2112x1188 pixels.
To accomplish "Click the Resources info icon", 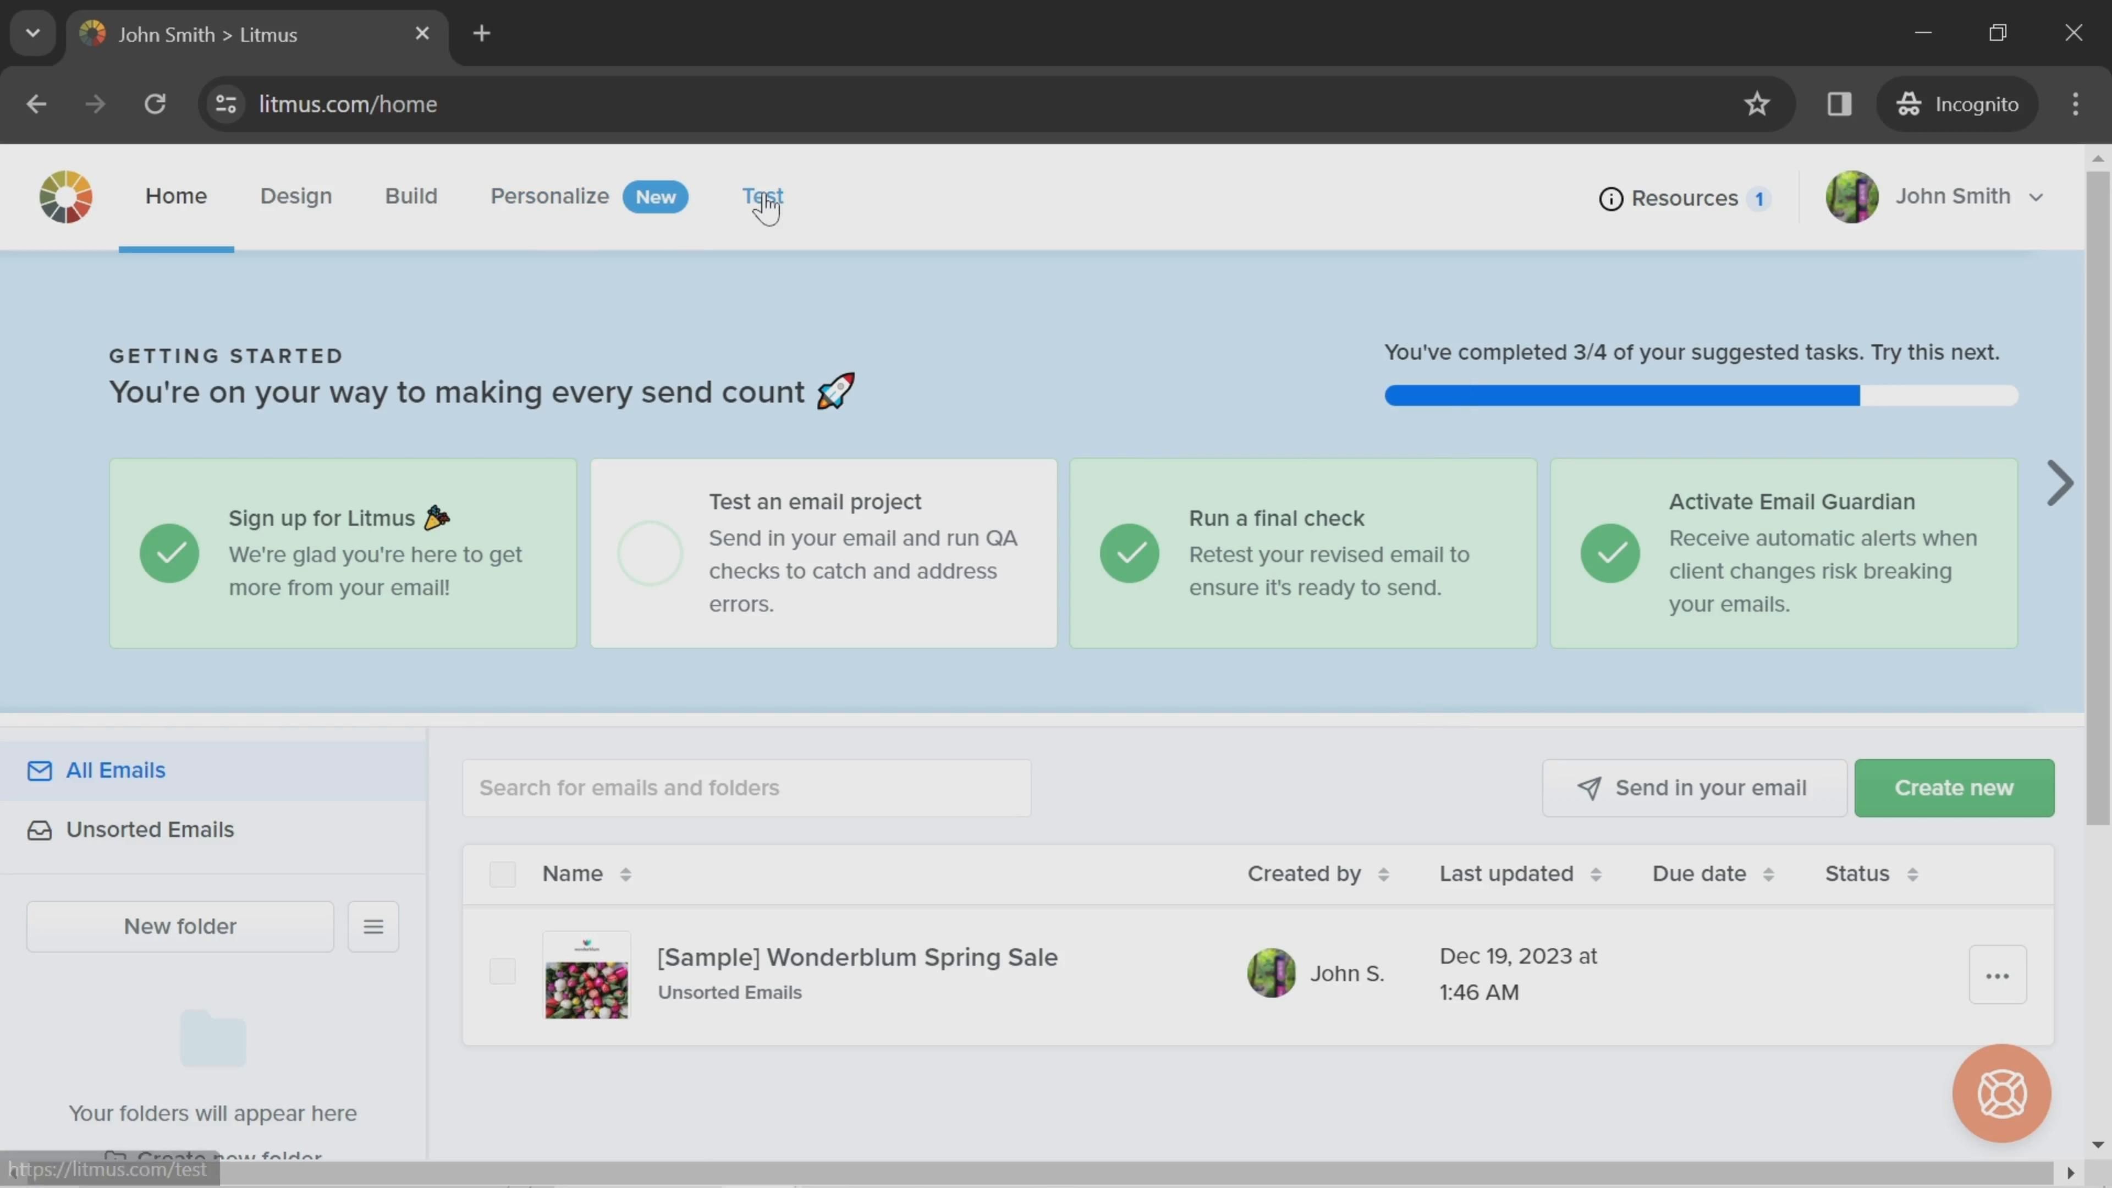I will 1610,199.
